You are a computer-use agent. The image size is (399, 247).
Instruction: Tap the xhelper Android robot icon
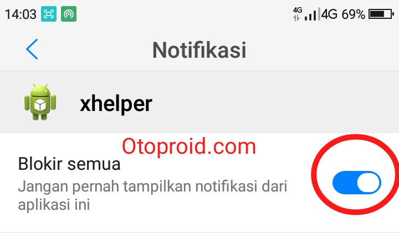tap(40, 102)
